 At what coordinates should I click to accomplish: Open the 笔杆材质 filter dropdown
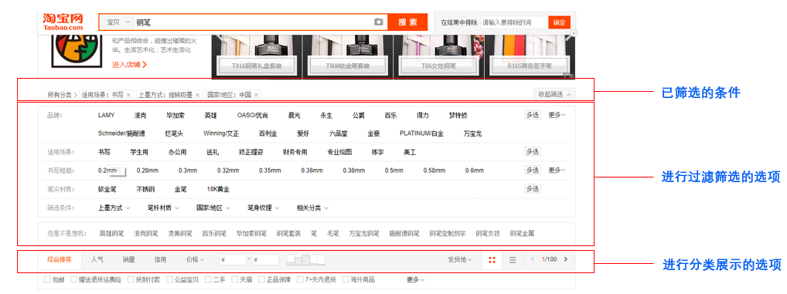[163, 208]
